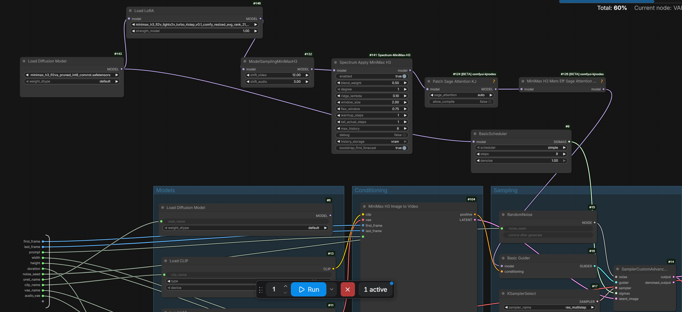682x312 pixels.
Task: Increment the batch count up arrow
Action: click(285, 286)
